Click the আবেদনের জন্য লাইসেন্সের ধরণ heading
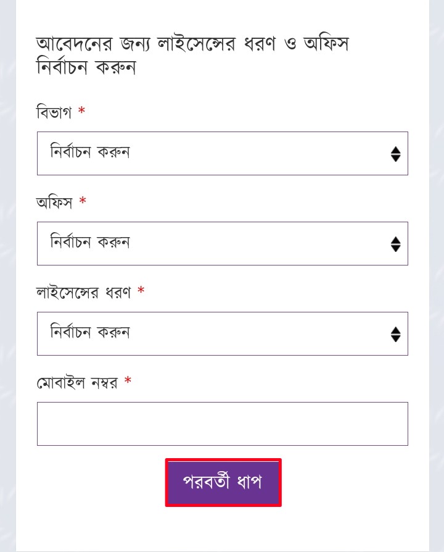444x552 pixels. [x=192, y=56]
